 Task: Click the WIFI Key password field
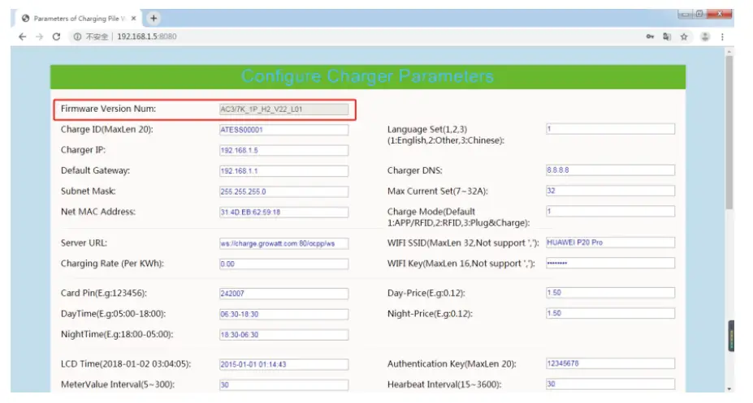[610, 263]
